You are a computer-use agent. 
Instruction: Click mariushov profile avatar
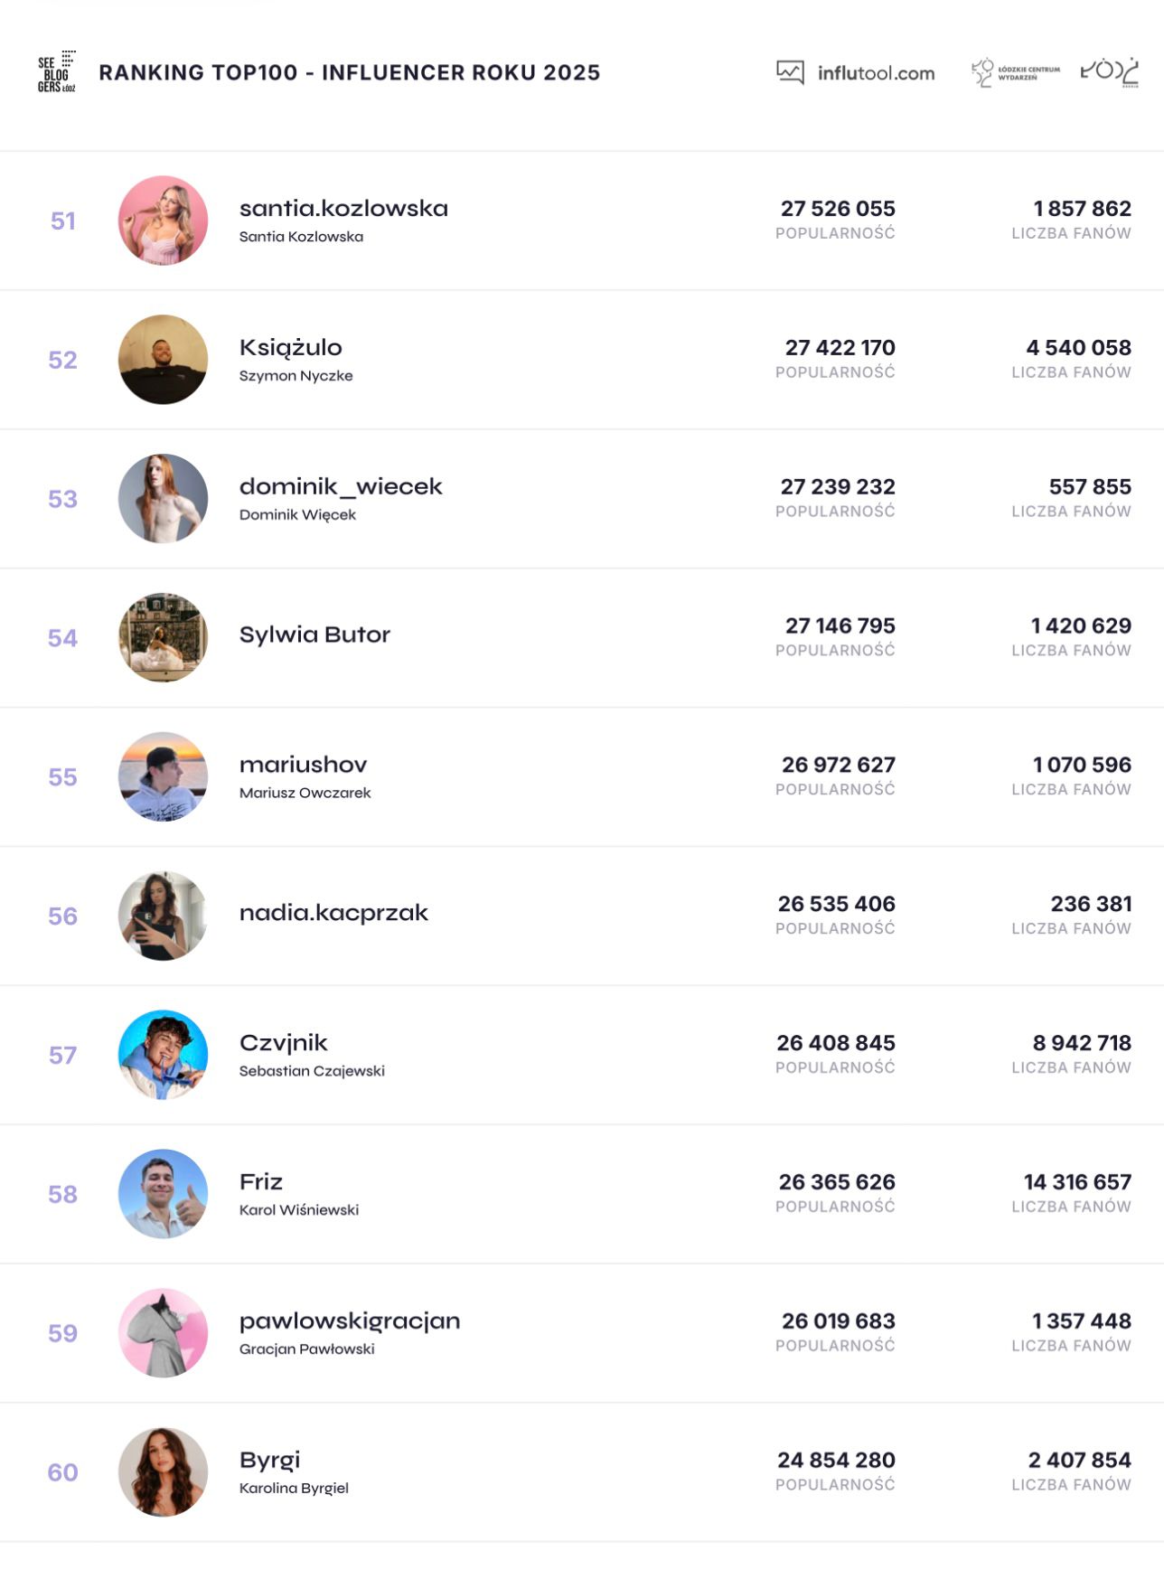pyautogui.click(x=163, y=777)
